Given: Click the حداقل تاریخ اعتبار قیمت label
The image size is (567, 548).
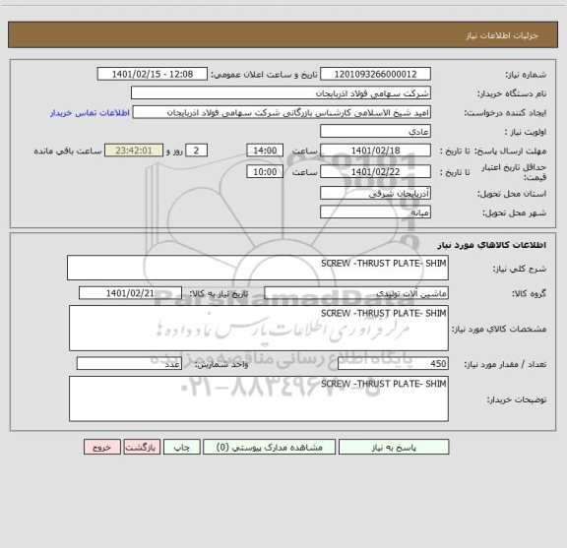Looking at the screenshot, I should tap(514, 172).
